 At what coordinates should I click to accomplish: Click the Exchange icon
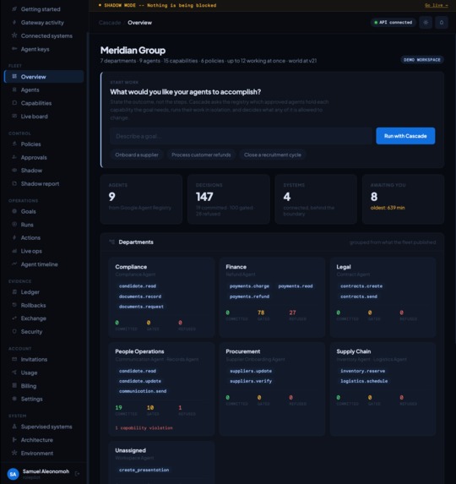coord(14,318)
